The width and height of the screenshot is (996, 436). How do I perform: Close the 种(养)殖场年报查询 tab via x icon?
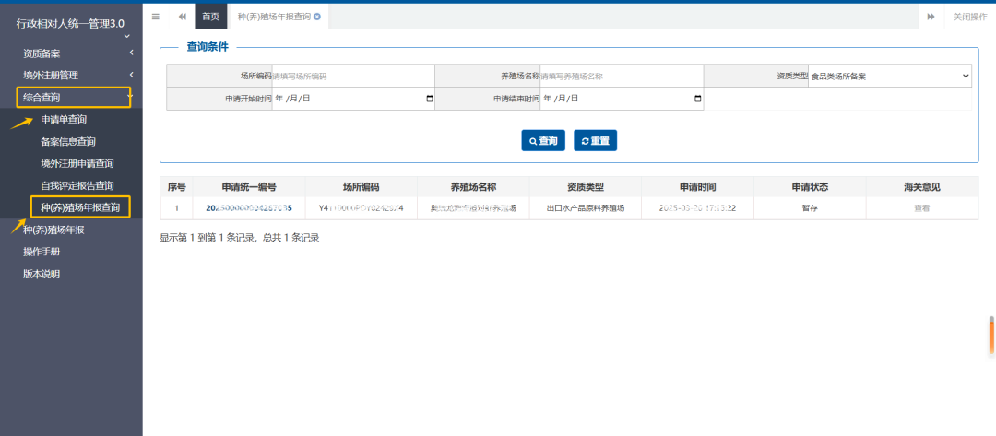point(317,17)
